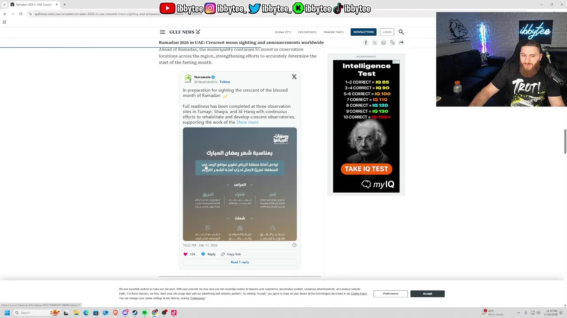
Task: Open the notifications icon next to the clock
Action: [561, 313]
